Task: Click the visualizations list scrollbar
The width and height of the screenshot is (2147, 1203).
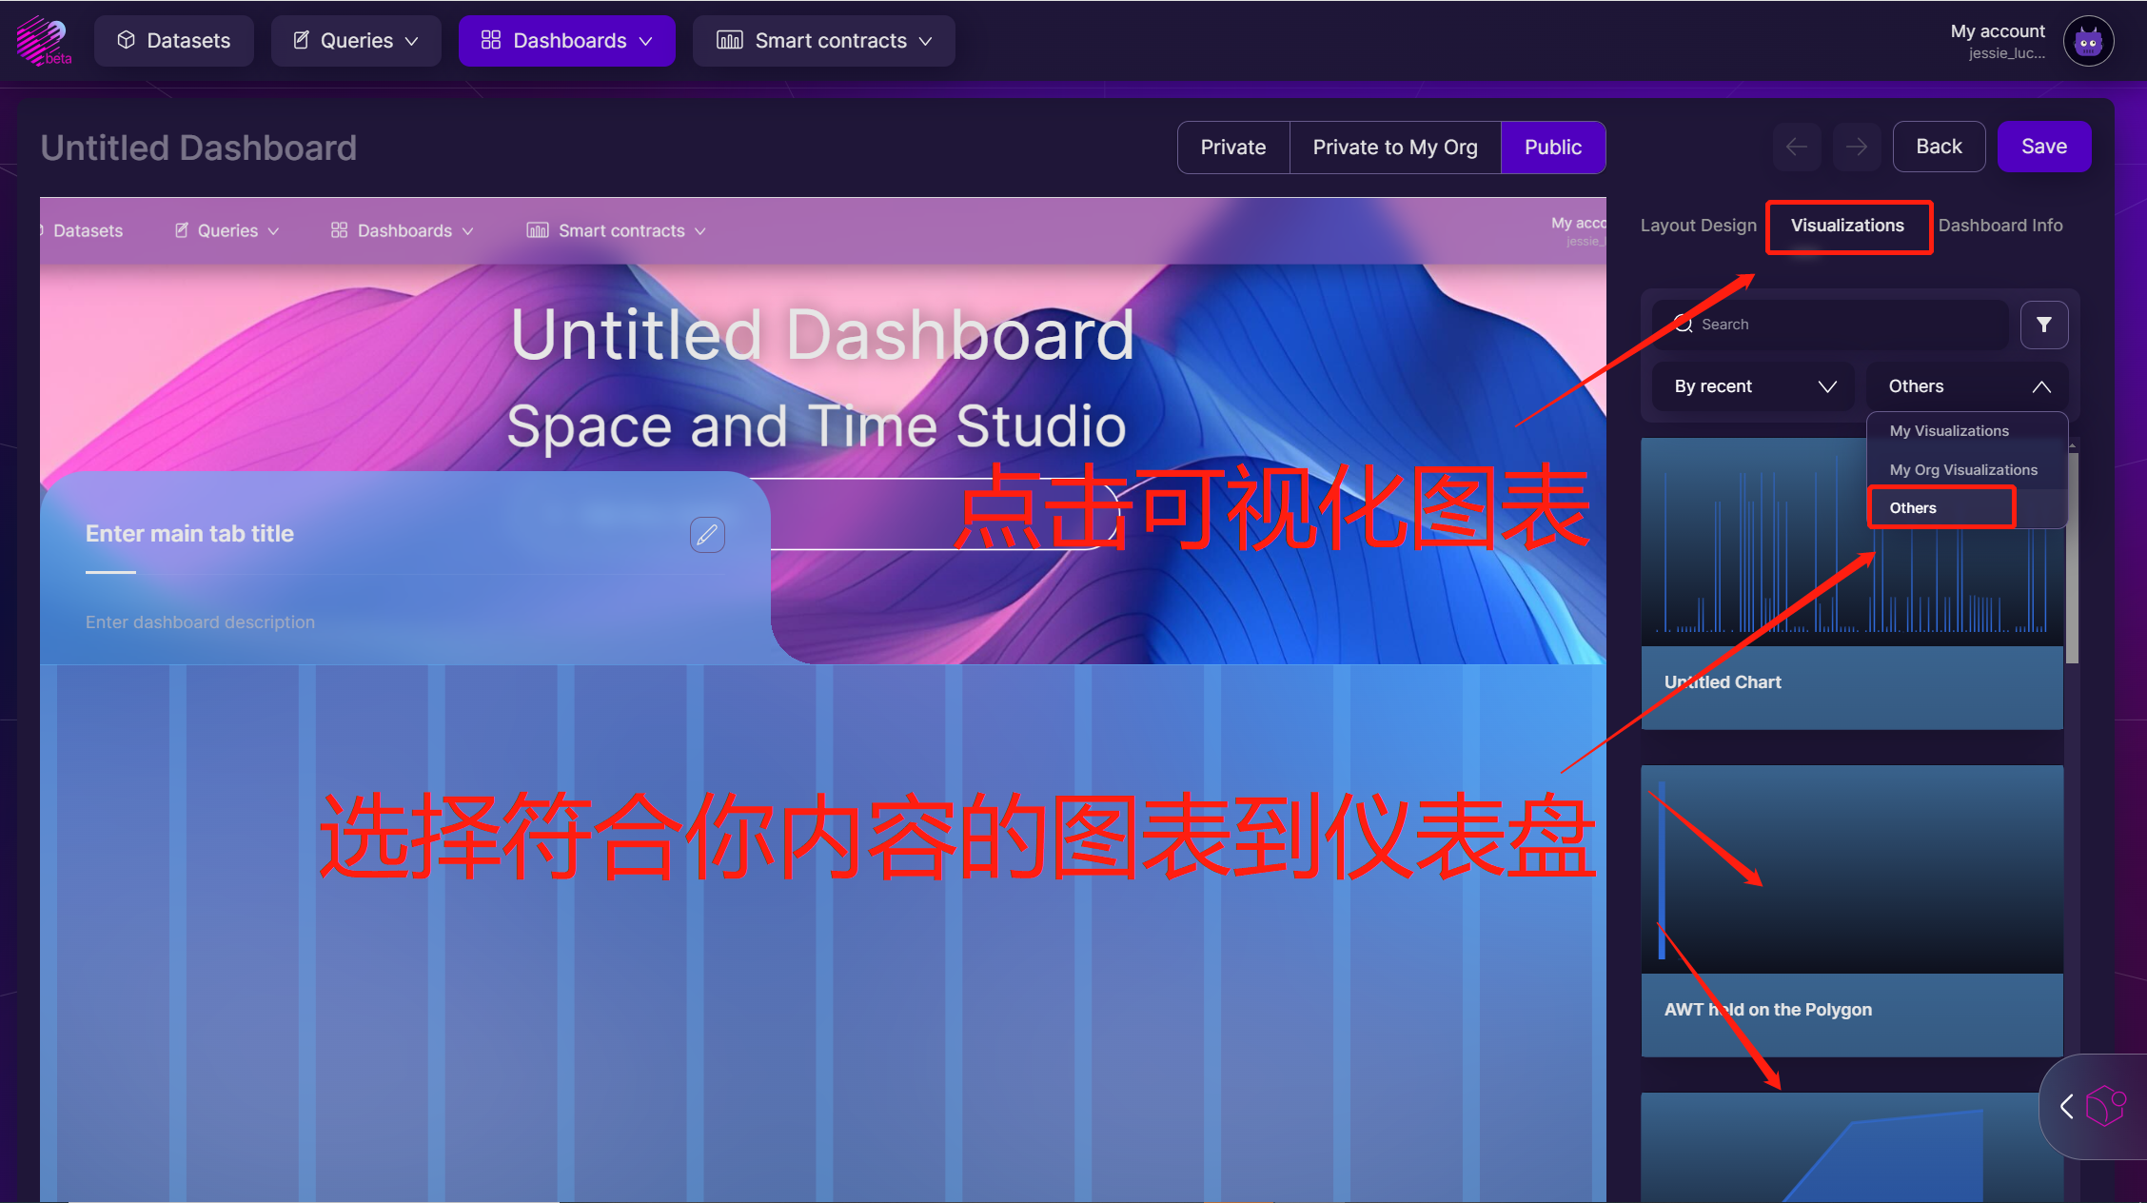Action: click(x=2072, y=558)
